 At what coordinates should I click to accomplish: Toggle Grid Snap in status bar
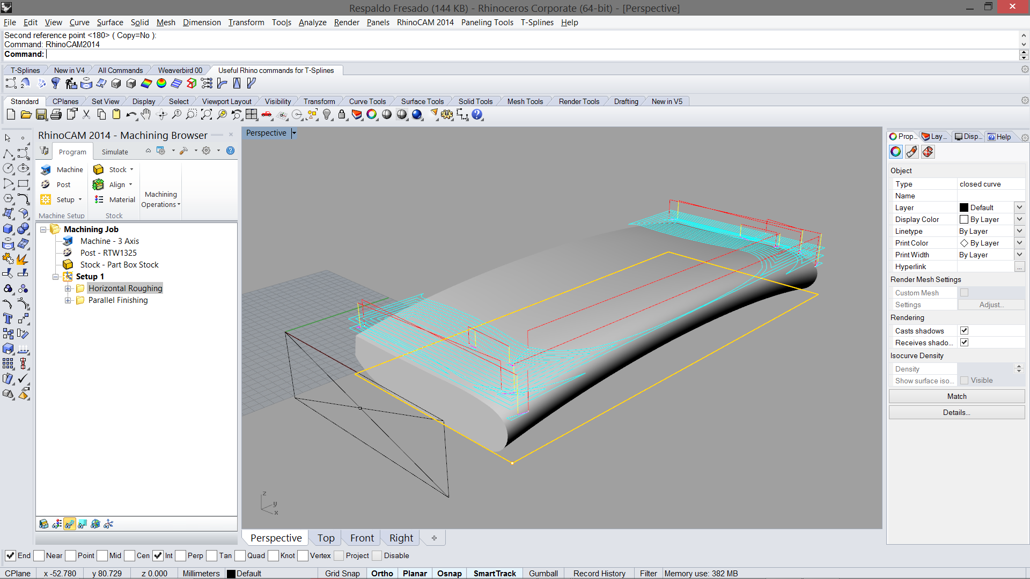tap(342, 573)
